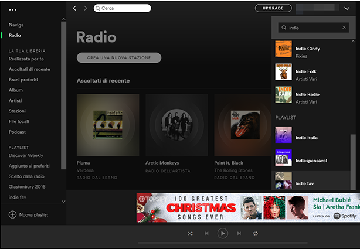The image size is (360, 249).
Task: Click the search results scrollbar
Action: pyautogui.click(x=353, y=162)
